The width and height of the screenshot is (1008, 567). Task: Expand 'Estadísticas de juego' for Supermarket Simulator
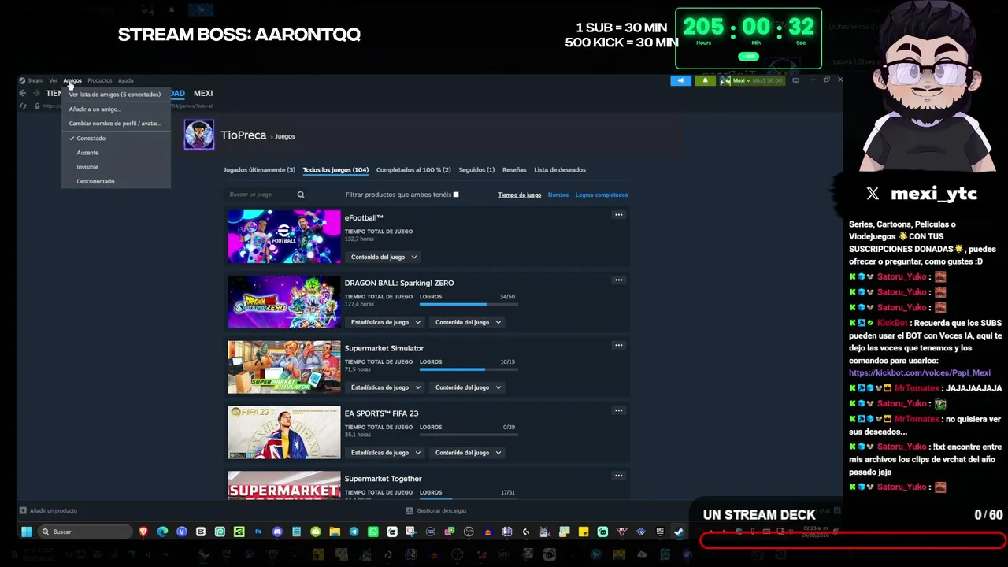[x=386, y=387]
